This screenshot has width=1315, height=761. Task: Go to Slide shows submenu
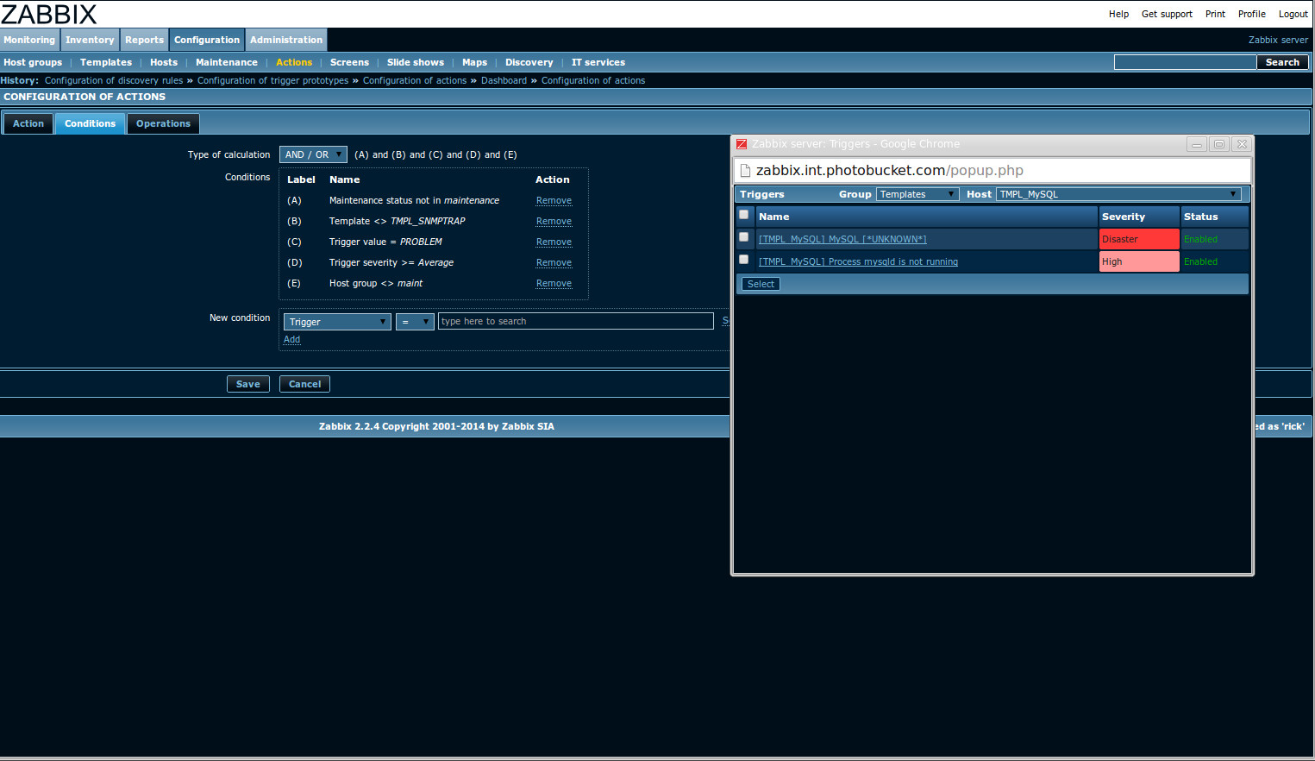click(x=416, y=62)
